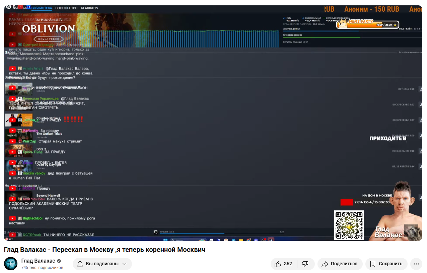Click chat username Вячеслав Украинцев
427x273 pixels.
41,98
